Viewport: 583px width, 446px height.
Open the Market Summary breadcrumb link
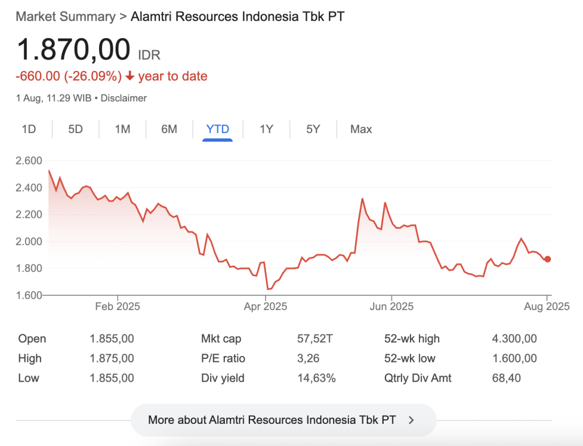[66, 16]
